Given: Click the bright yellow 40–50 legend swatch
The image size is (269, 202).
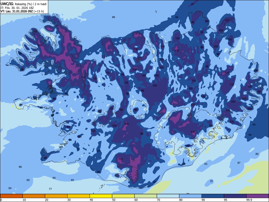Looking at the screenshot, I should click(x=101, y=196).
